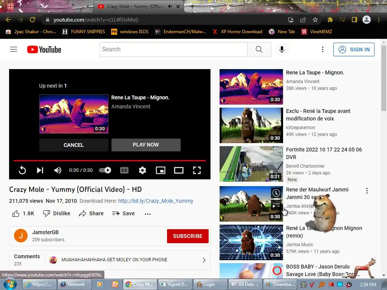Open BOSS BABY - Jason Derulo video title

323,270
